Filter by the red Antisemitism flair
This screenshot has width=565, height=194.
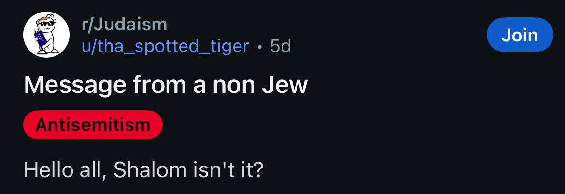pyautogui.click(x=93, y=125)
